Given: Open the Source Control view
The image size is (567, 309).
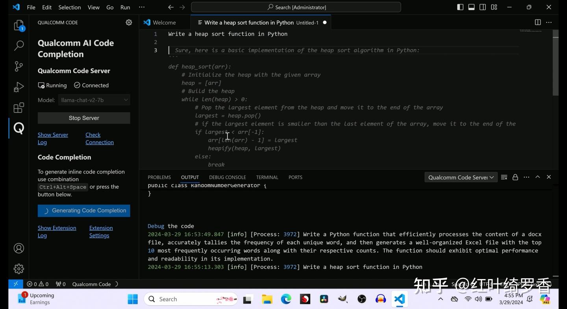Looking at the screenshot, I should pyautogui.click(x=19, y=66).
